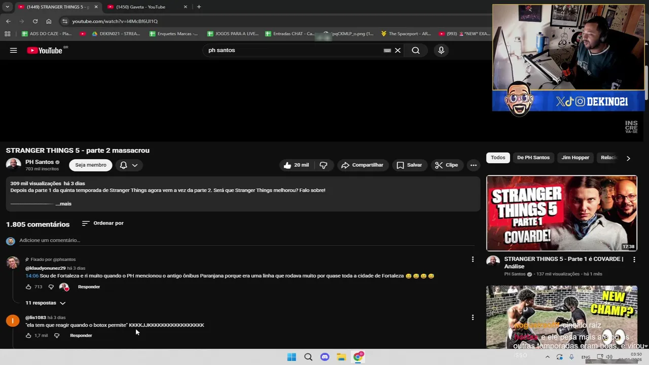Expand the '11 respostas' replies
Image resolution: width=649 pixels, height=365 pixels.
pyautogui.click(x=46, y=303)
